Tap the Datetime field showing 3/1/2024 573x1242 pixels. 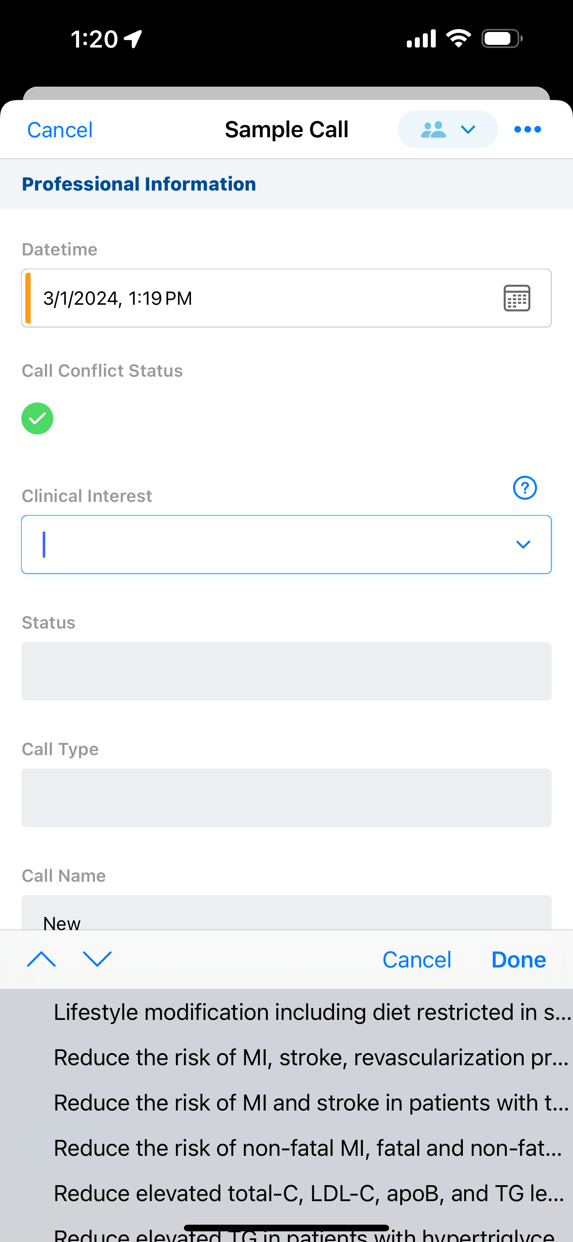[260, 298]
